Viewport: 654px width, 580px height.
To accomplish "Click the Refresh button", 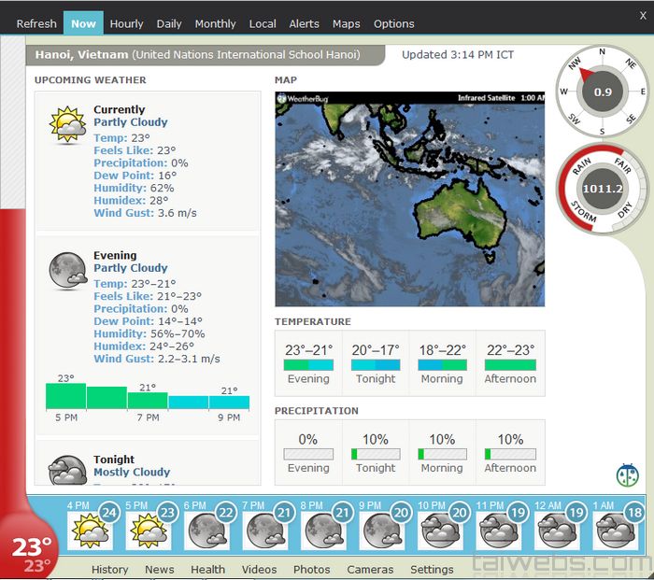I will [x=36, y=23].
